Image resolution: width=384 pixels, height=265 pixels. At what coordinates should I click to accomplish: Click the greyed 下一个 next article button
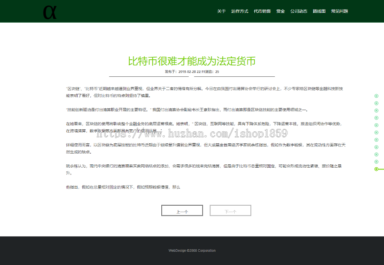[230, 210]
